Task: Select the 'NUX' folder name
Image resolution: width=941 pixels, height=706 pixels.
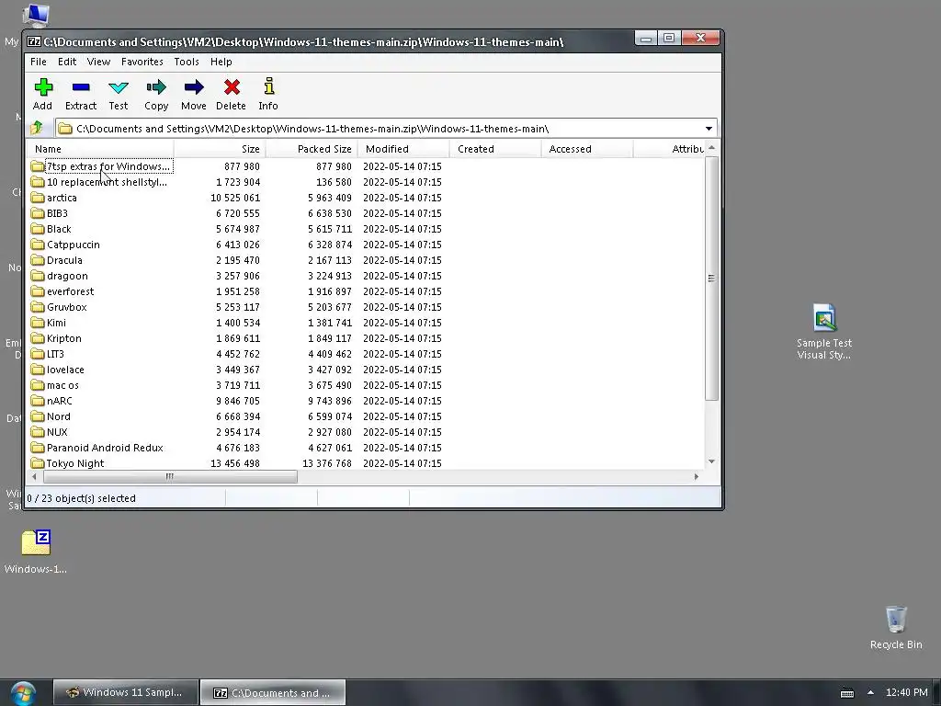Action: 57,432
